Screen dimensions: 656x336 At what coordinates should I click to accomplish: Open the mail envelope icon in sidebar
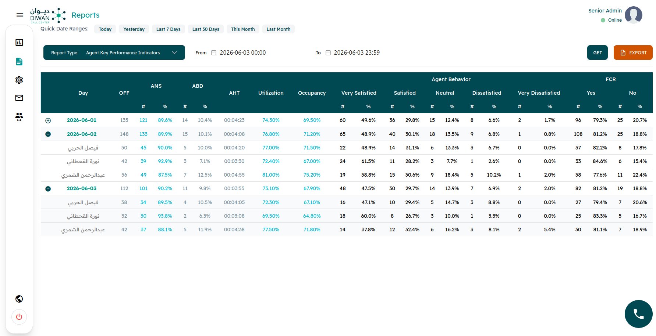click(19, 98)
